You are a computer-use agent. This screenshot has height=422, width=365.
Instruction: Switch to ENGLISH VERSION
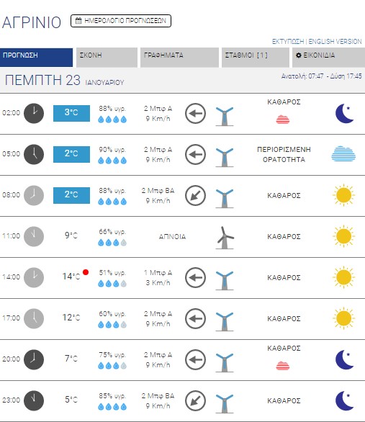click(335, 42)
